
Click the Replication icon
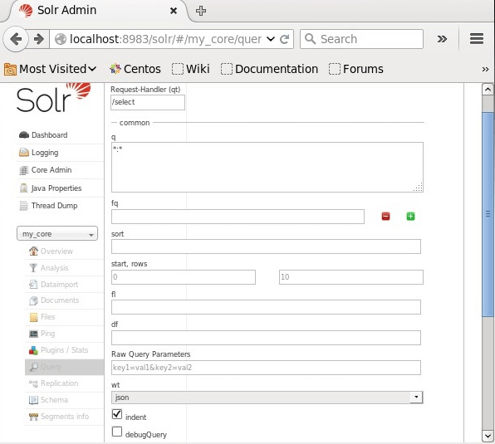33,383
